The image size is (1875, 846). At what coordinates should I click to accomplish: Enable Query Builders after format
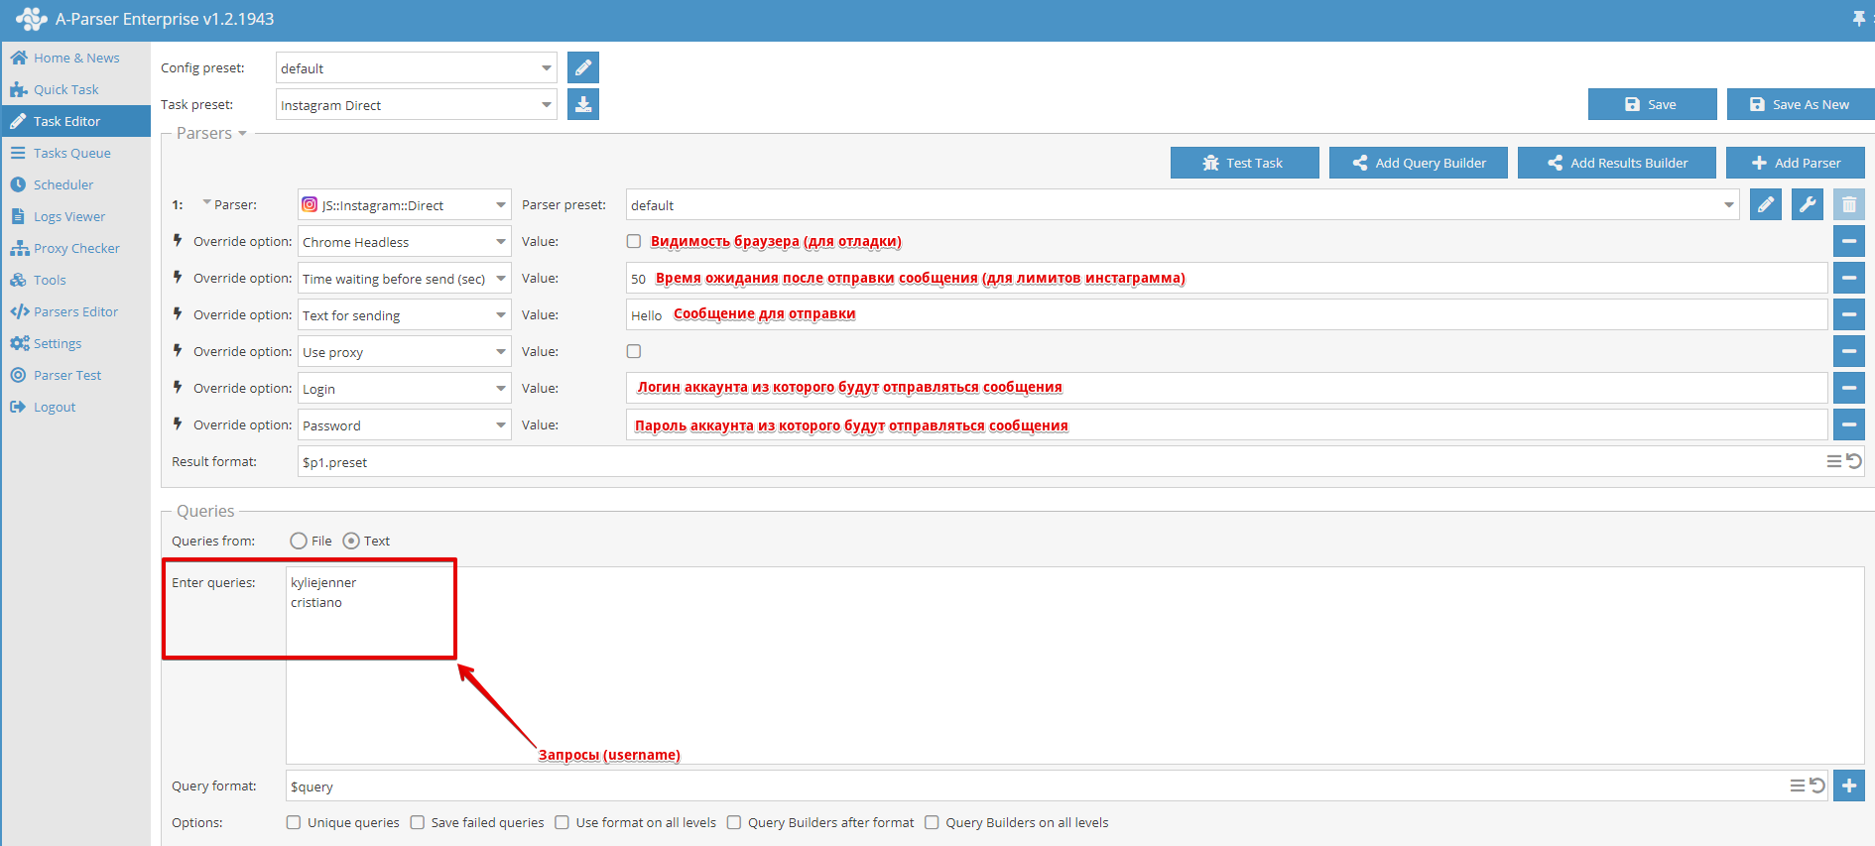coord(734,822)
